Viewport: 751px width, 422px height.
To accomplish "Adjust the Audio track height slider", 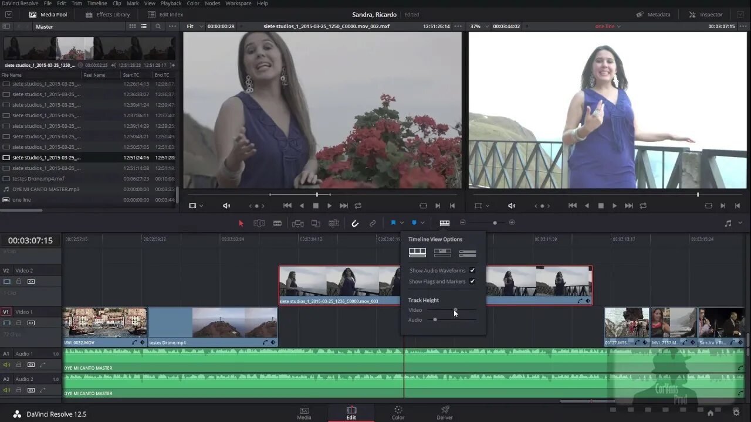I will pos(435,319).
